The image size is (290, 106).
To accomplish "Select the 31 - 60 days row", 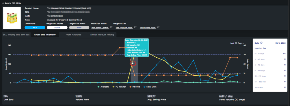I will (x=270, y=59).
